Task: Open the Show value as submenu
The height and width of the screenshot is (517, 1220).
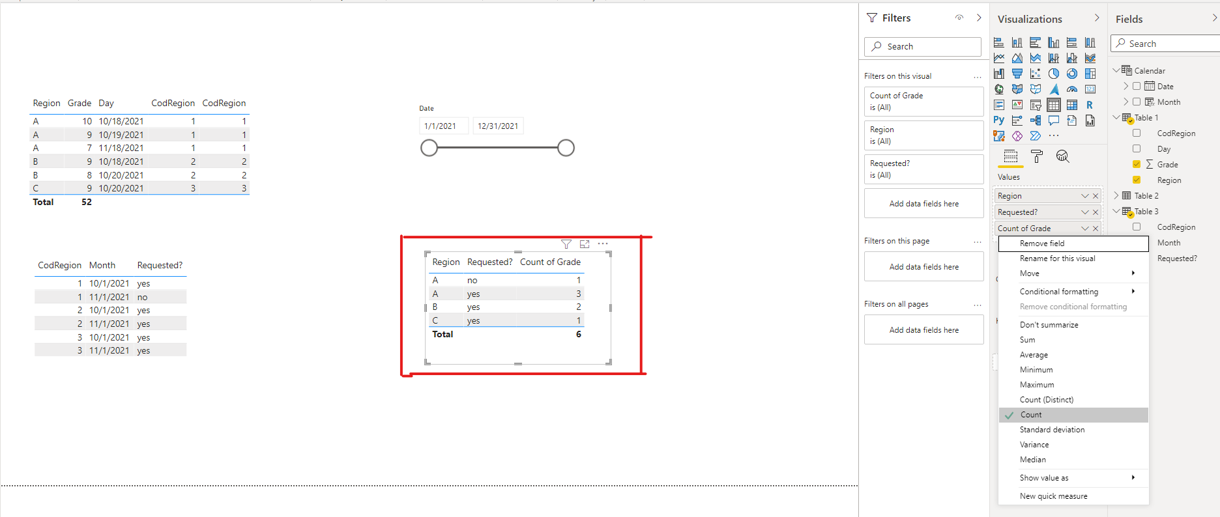Action: (1073, 478)
